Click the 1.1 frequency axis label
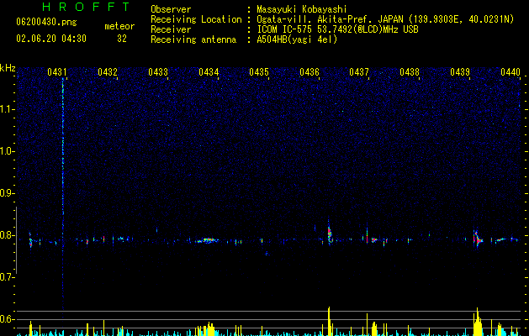529x336 pixels. click(8, 109)
